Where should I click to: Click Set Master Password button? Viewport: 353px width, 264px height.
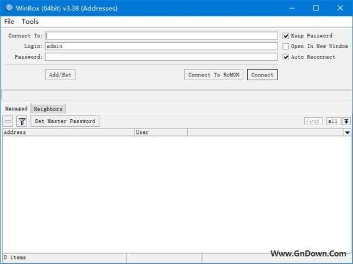pyautogui.click(x=65, y=121)
